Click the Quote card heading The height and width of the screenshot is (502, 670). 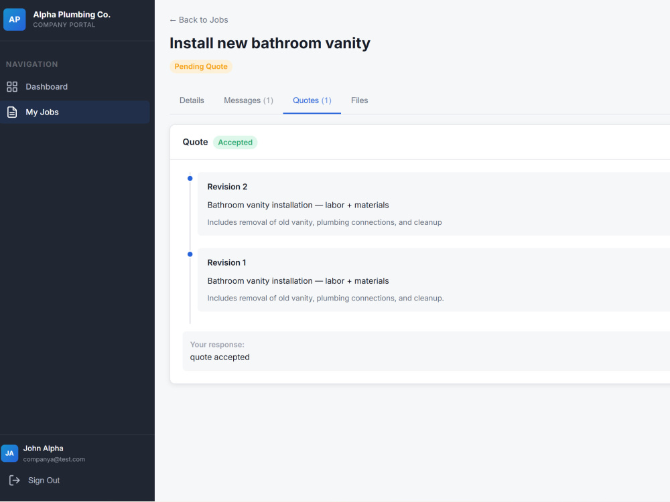coord(195,142)
